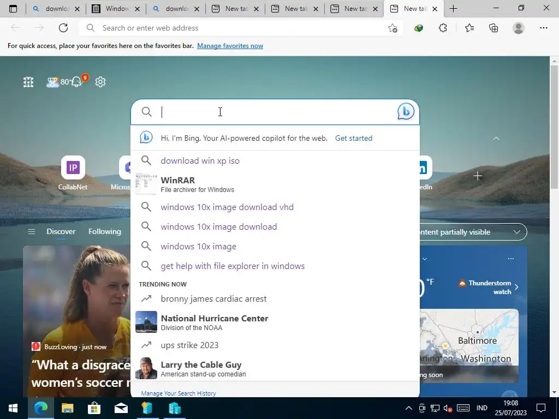The height and width of the screenshot is (419, 559).
Task: Open the Action Center notification icon
Action: (541, 408)
